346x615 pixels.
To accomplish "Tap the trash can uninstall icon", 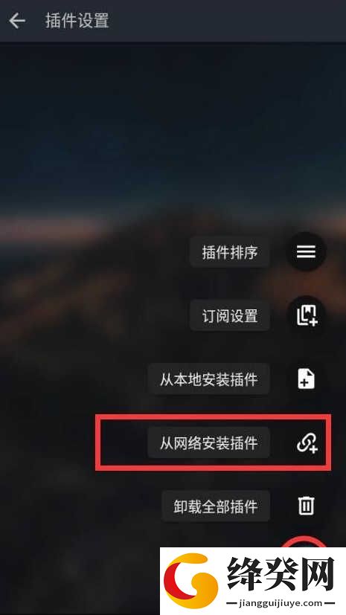I will pos(306,506).
